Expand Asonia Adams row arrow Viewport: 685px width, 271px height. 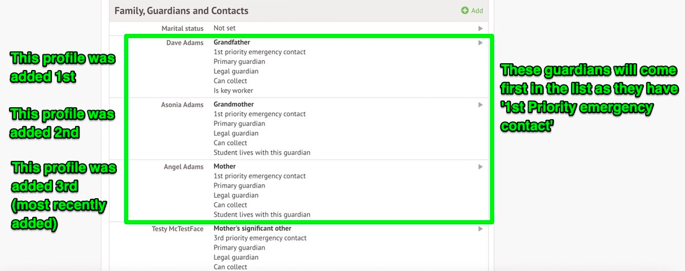click(x=480, y=104)
